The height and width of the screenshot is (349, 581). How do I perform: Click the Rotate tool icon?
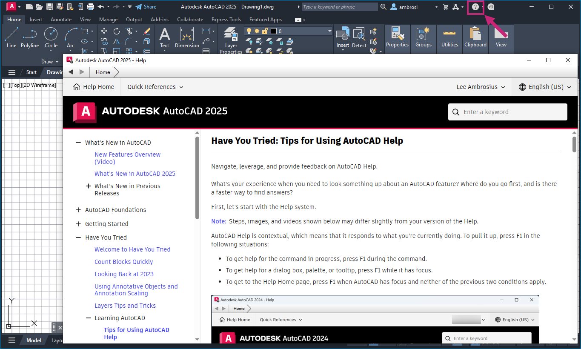click(117, 31)
